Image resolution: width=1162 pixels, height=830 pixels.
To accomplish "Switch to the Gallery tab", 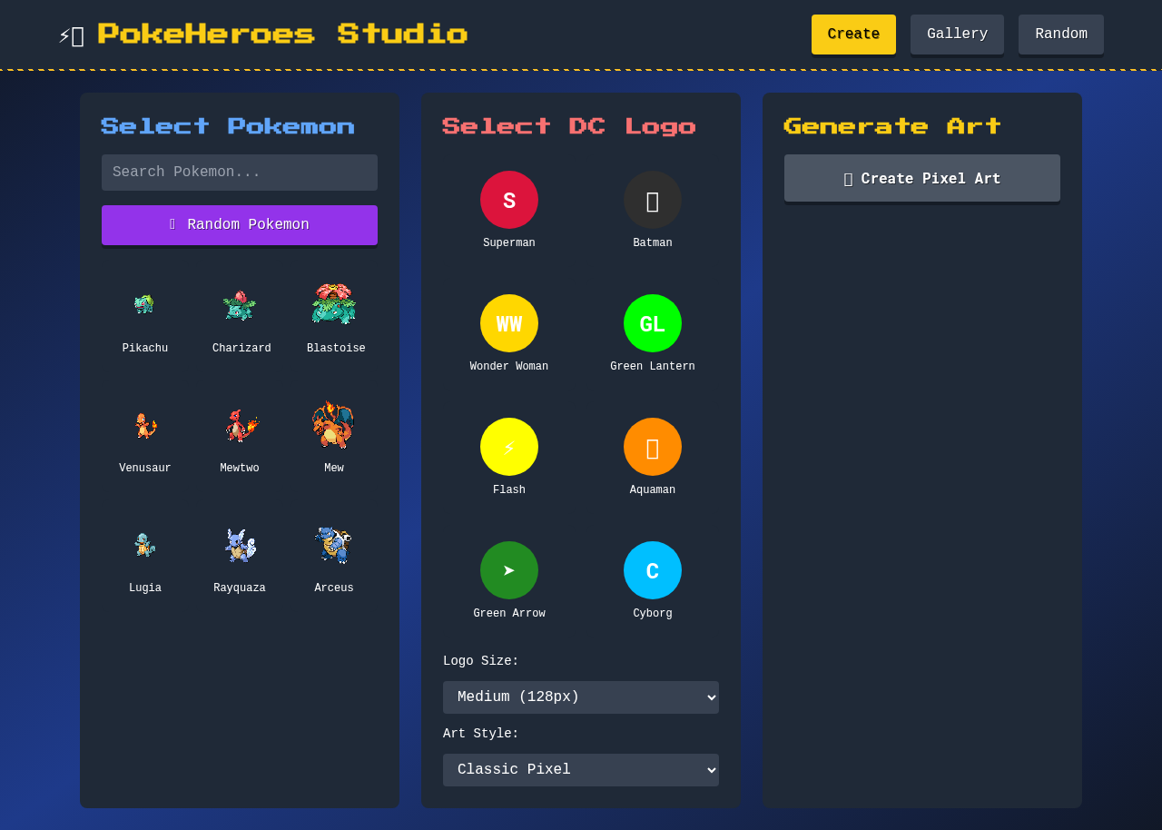I will (957, 34).
